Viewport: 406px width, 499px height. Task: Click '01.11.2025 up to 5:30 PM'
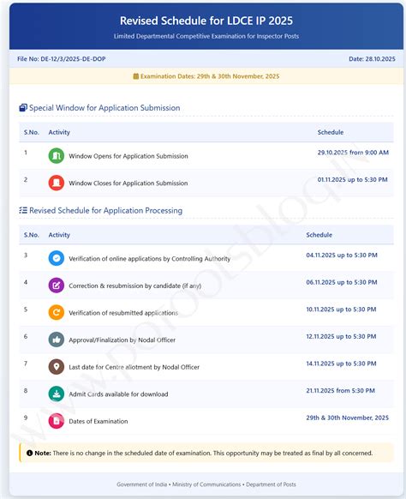click(352, 179)
